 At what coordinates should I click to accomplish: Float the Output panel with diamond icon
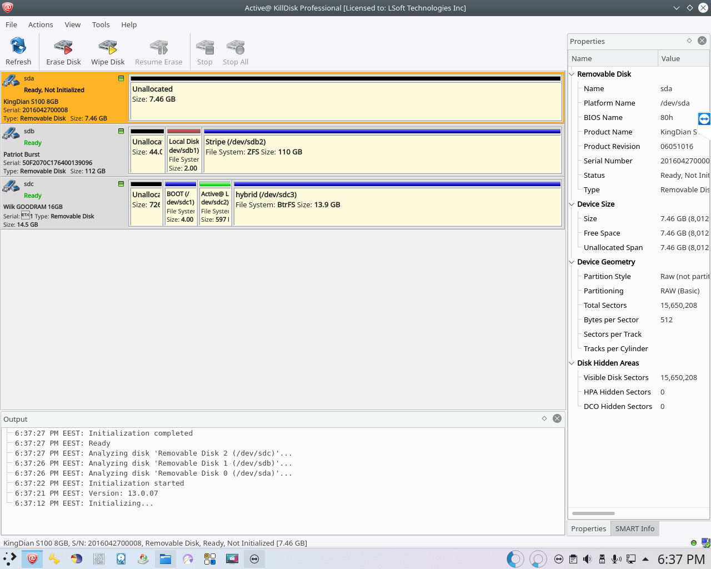544,418
